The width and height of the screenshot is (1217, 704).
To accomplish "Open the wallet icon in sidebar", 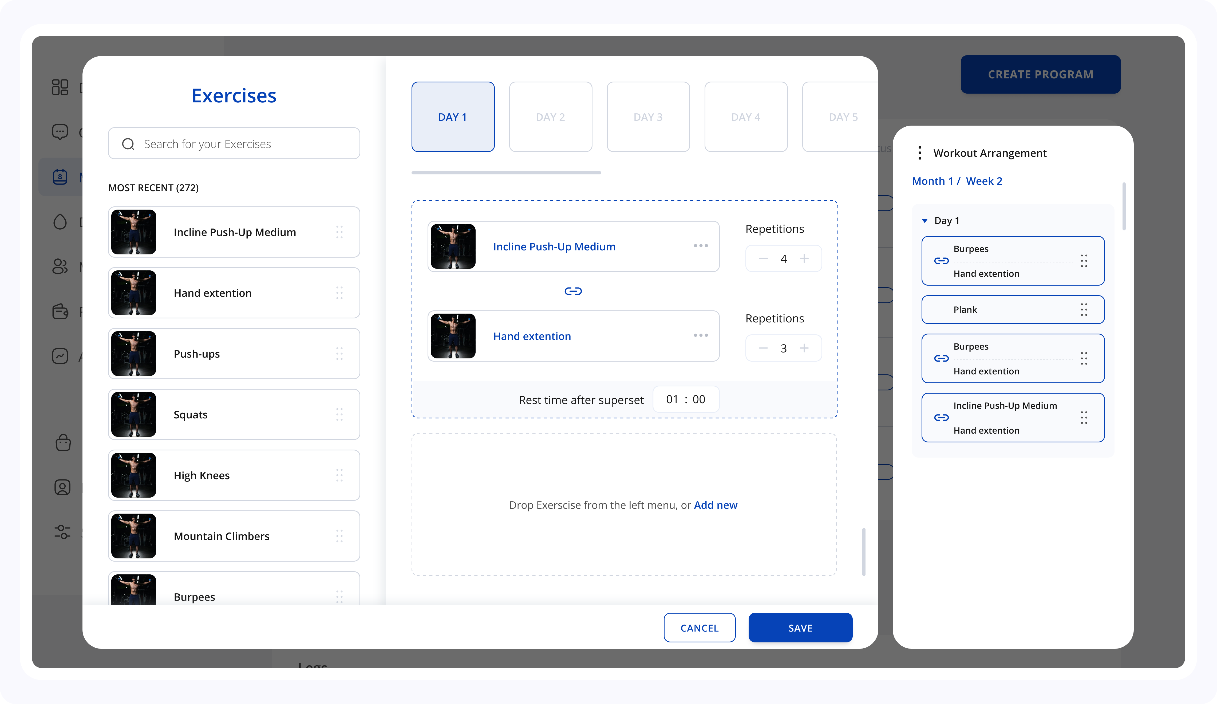I will [x=60, y=311].
